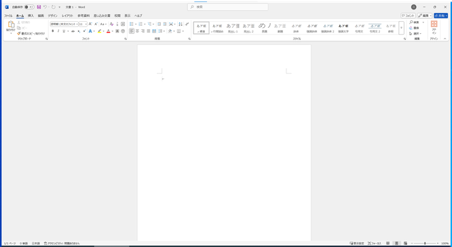Decrease font size with the smaller A icon
This screenshot has height=247, width=452.
(96, 24)
